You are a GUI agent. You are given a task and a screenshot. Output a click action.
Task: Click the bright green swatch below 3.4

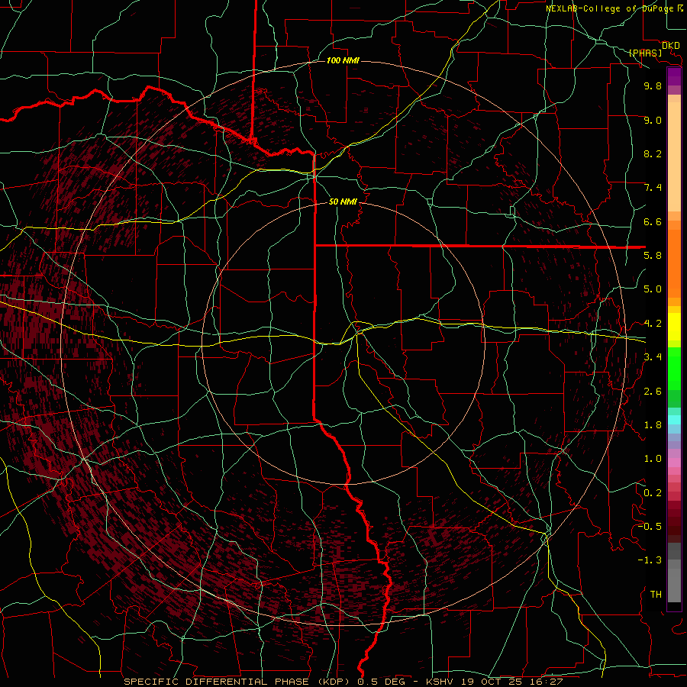coord(674,372)
